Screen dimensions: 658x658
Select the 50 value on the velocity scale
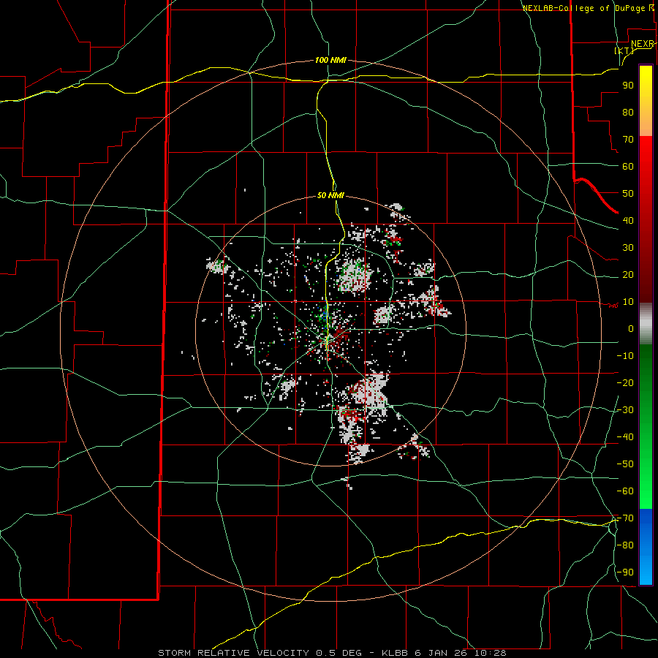point(628,194)
